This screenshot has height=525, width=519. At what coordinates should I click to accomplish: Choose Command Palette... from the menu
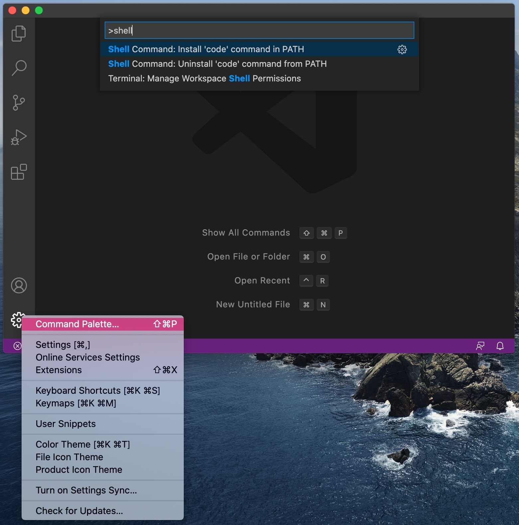(x=103, y=324)
